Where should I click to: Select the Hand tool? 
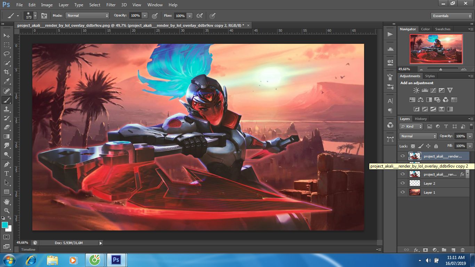tap(7, 201)
